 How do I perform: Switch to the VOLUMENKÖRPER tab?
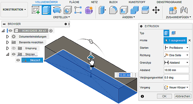tap(46, 2)
